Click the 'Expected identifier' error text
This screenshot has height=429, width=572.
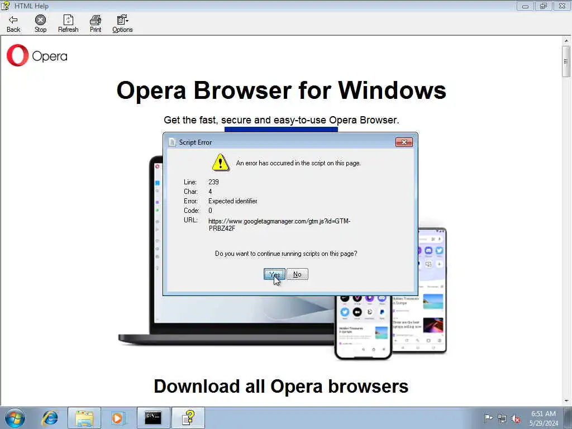click(233, 201)
